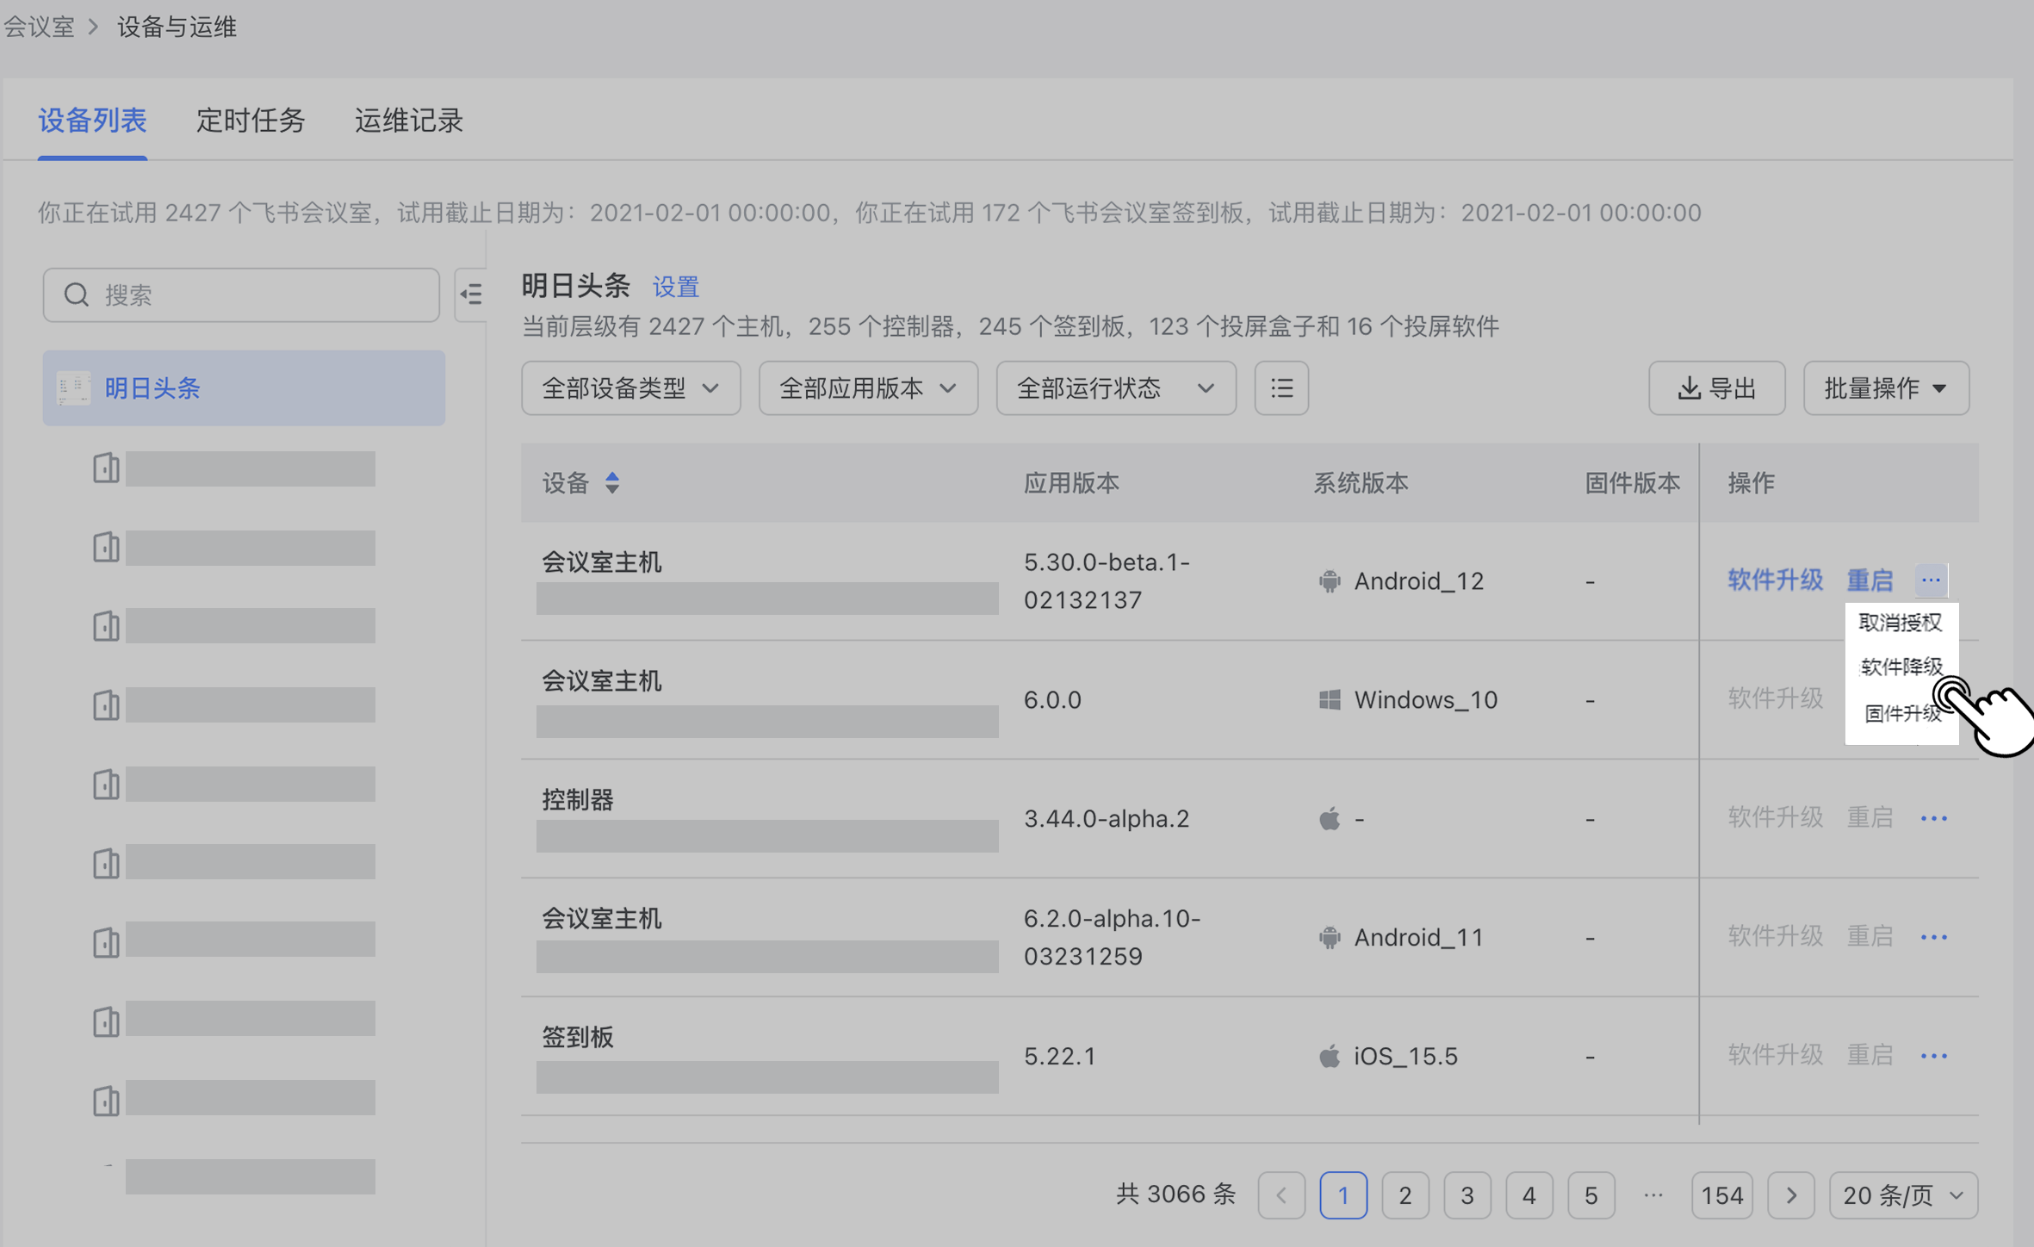Expand the 全部应用版本 filter dropdown

[867, 388]
